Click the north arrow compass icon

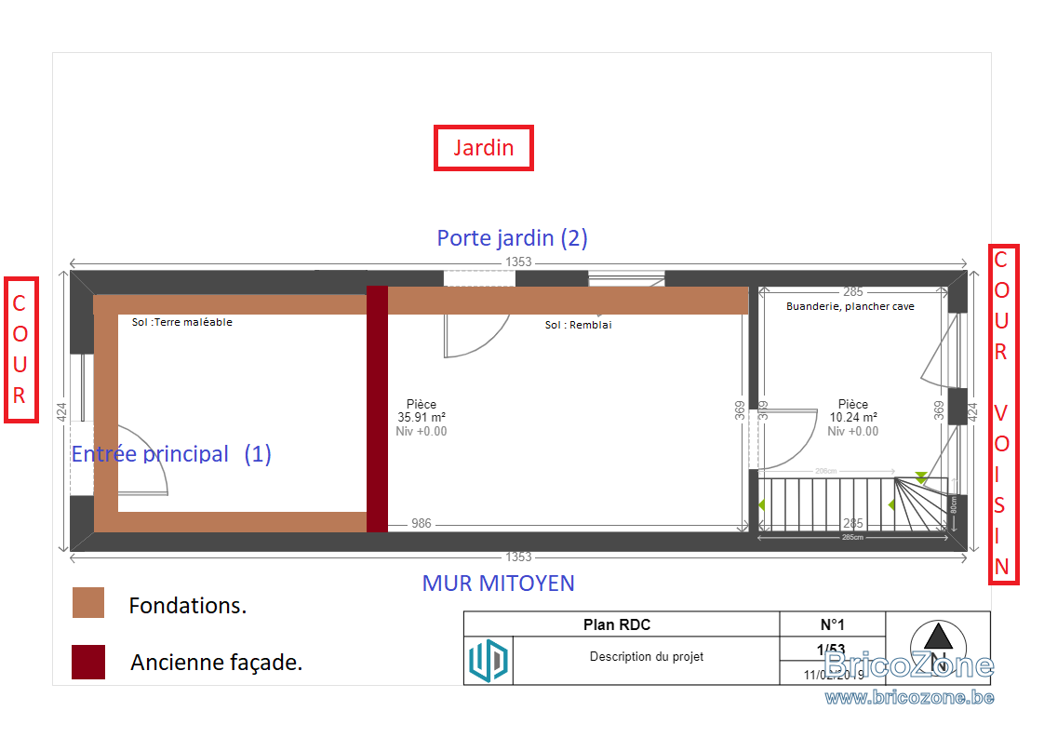coord(938,647)
